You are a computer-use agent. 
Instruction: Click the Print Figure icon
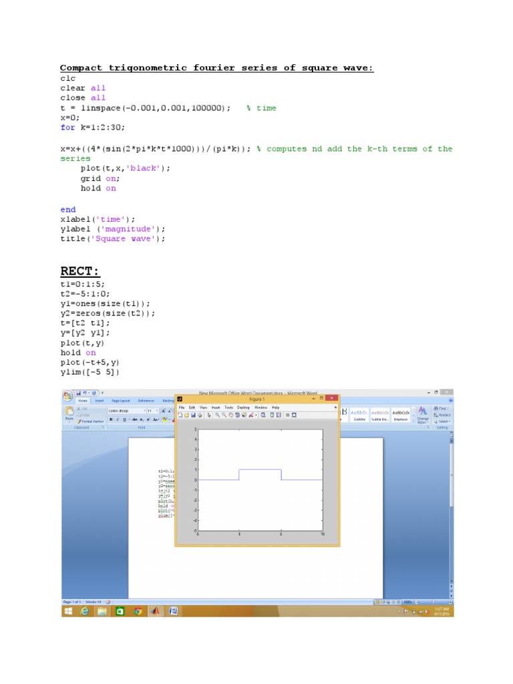(x=199, y=415)
